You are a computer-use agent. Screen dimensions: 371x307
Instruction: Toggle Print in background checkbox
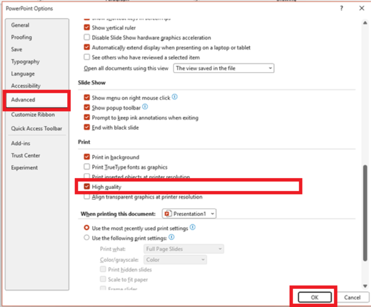(x=87, y=157)
